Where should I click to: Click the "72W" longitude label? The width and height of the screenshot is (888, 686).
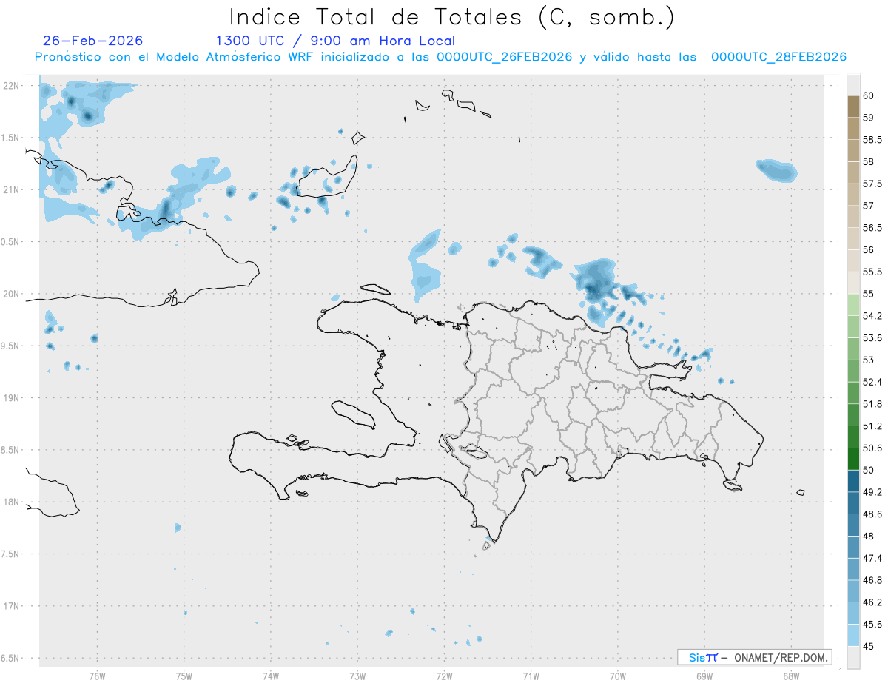coord(444,675)
